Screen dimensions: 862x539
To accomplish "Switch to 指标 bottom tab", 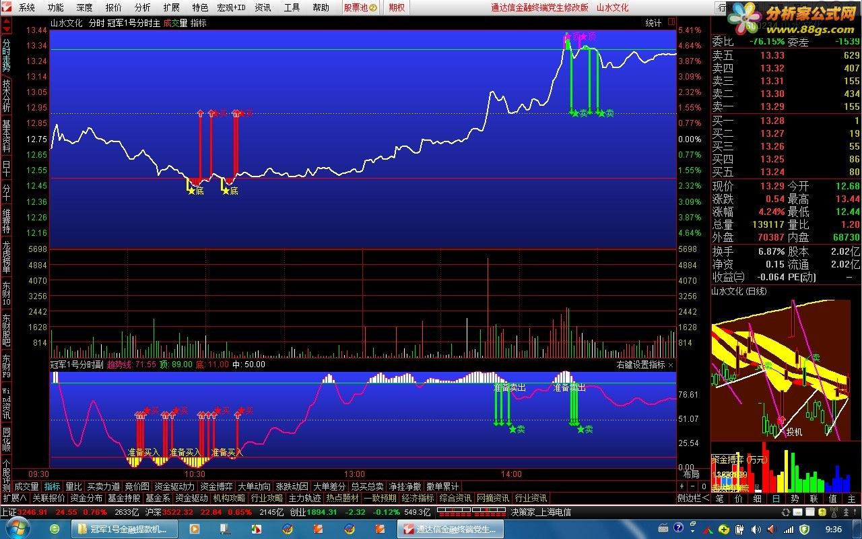I will click(52, 486).
